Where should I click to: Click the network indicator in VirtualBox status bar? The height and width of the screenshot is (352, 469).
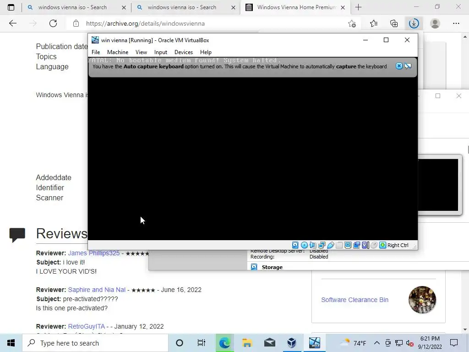(x=322, y=245)
